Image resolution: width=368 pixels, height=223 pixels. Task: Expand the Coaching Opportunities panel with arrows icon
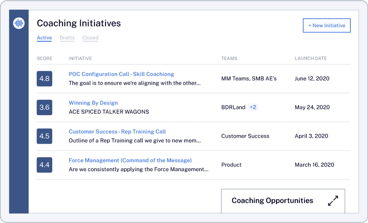pyautogui.click(x=333, y=200)
